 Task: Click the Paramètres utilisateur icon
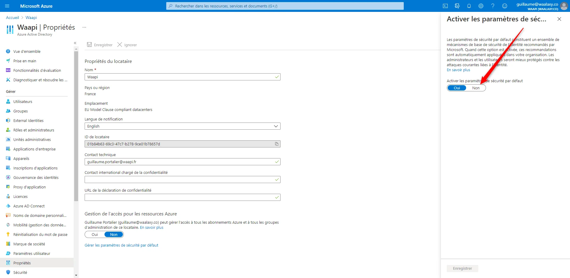click(8, 253)
